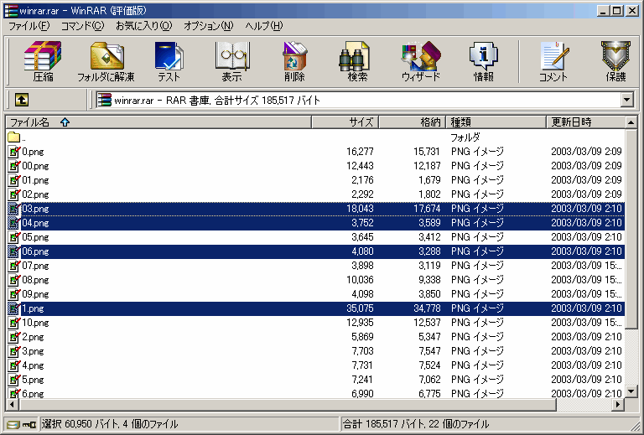Click the drive icon in status bar
Viewport: 644px width, 435px height.
pos(13,424)
